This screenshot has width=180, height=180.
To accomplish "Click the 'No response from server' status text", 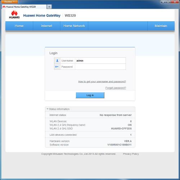I will pos(116,115).
